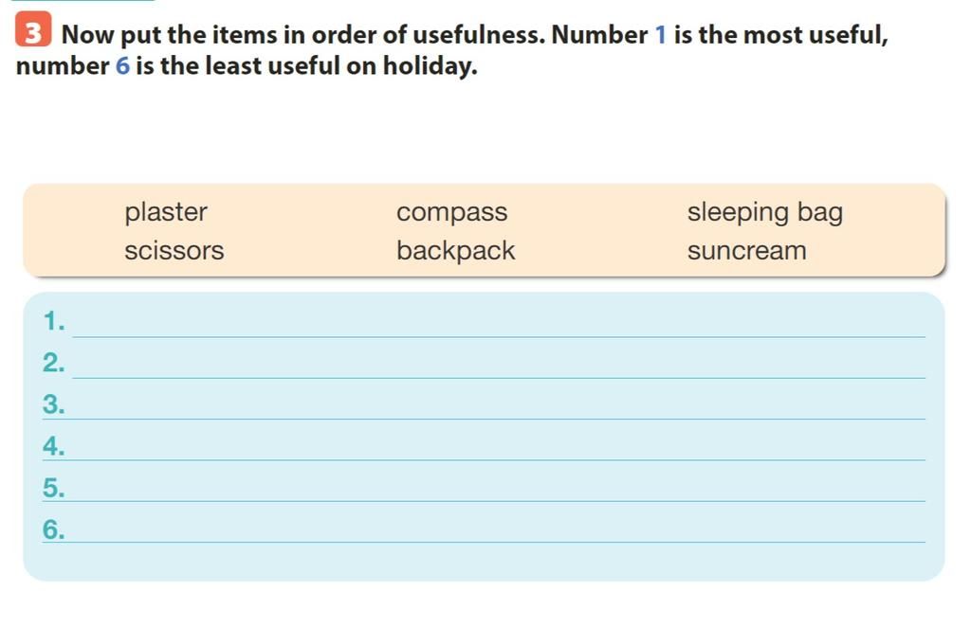Click the blue number 1 in instructions
971x627 pixels.
coord(661,35)
